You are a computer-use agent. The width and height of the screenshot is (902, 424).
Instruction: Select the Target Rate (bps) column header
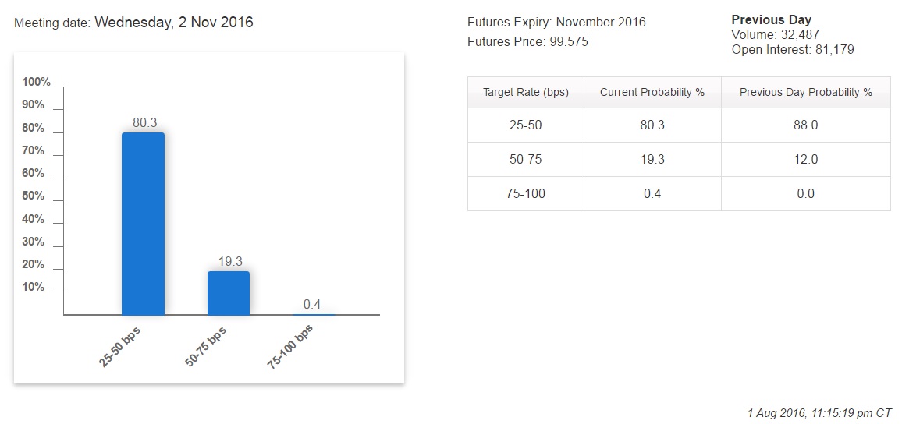point(525,92)
